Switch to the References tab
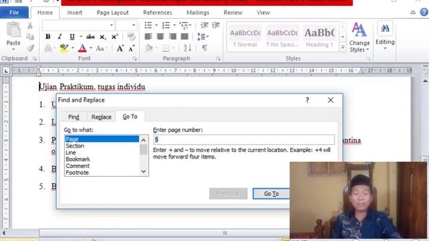This screenshot has height=241, width=429. coord(158,13)
